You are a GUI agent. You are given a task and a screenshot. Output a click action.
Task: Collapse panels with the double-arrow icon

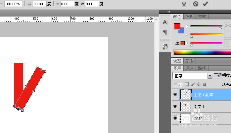168,12
